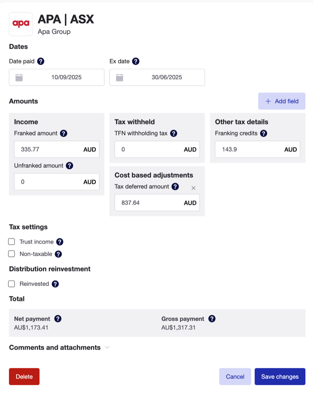Delete this dividend record
313x394 pixels.
[24, 377]
